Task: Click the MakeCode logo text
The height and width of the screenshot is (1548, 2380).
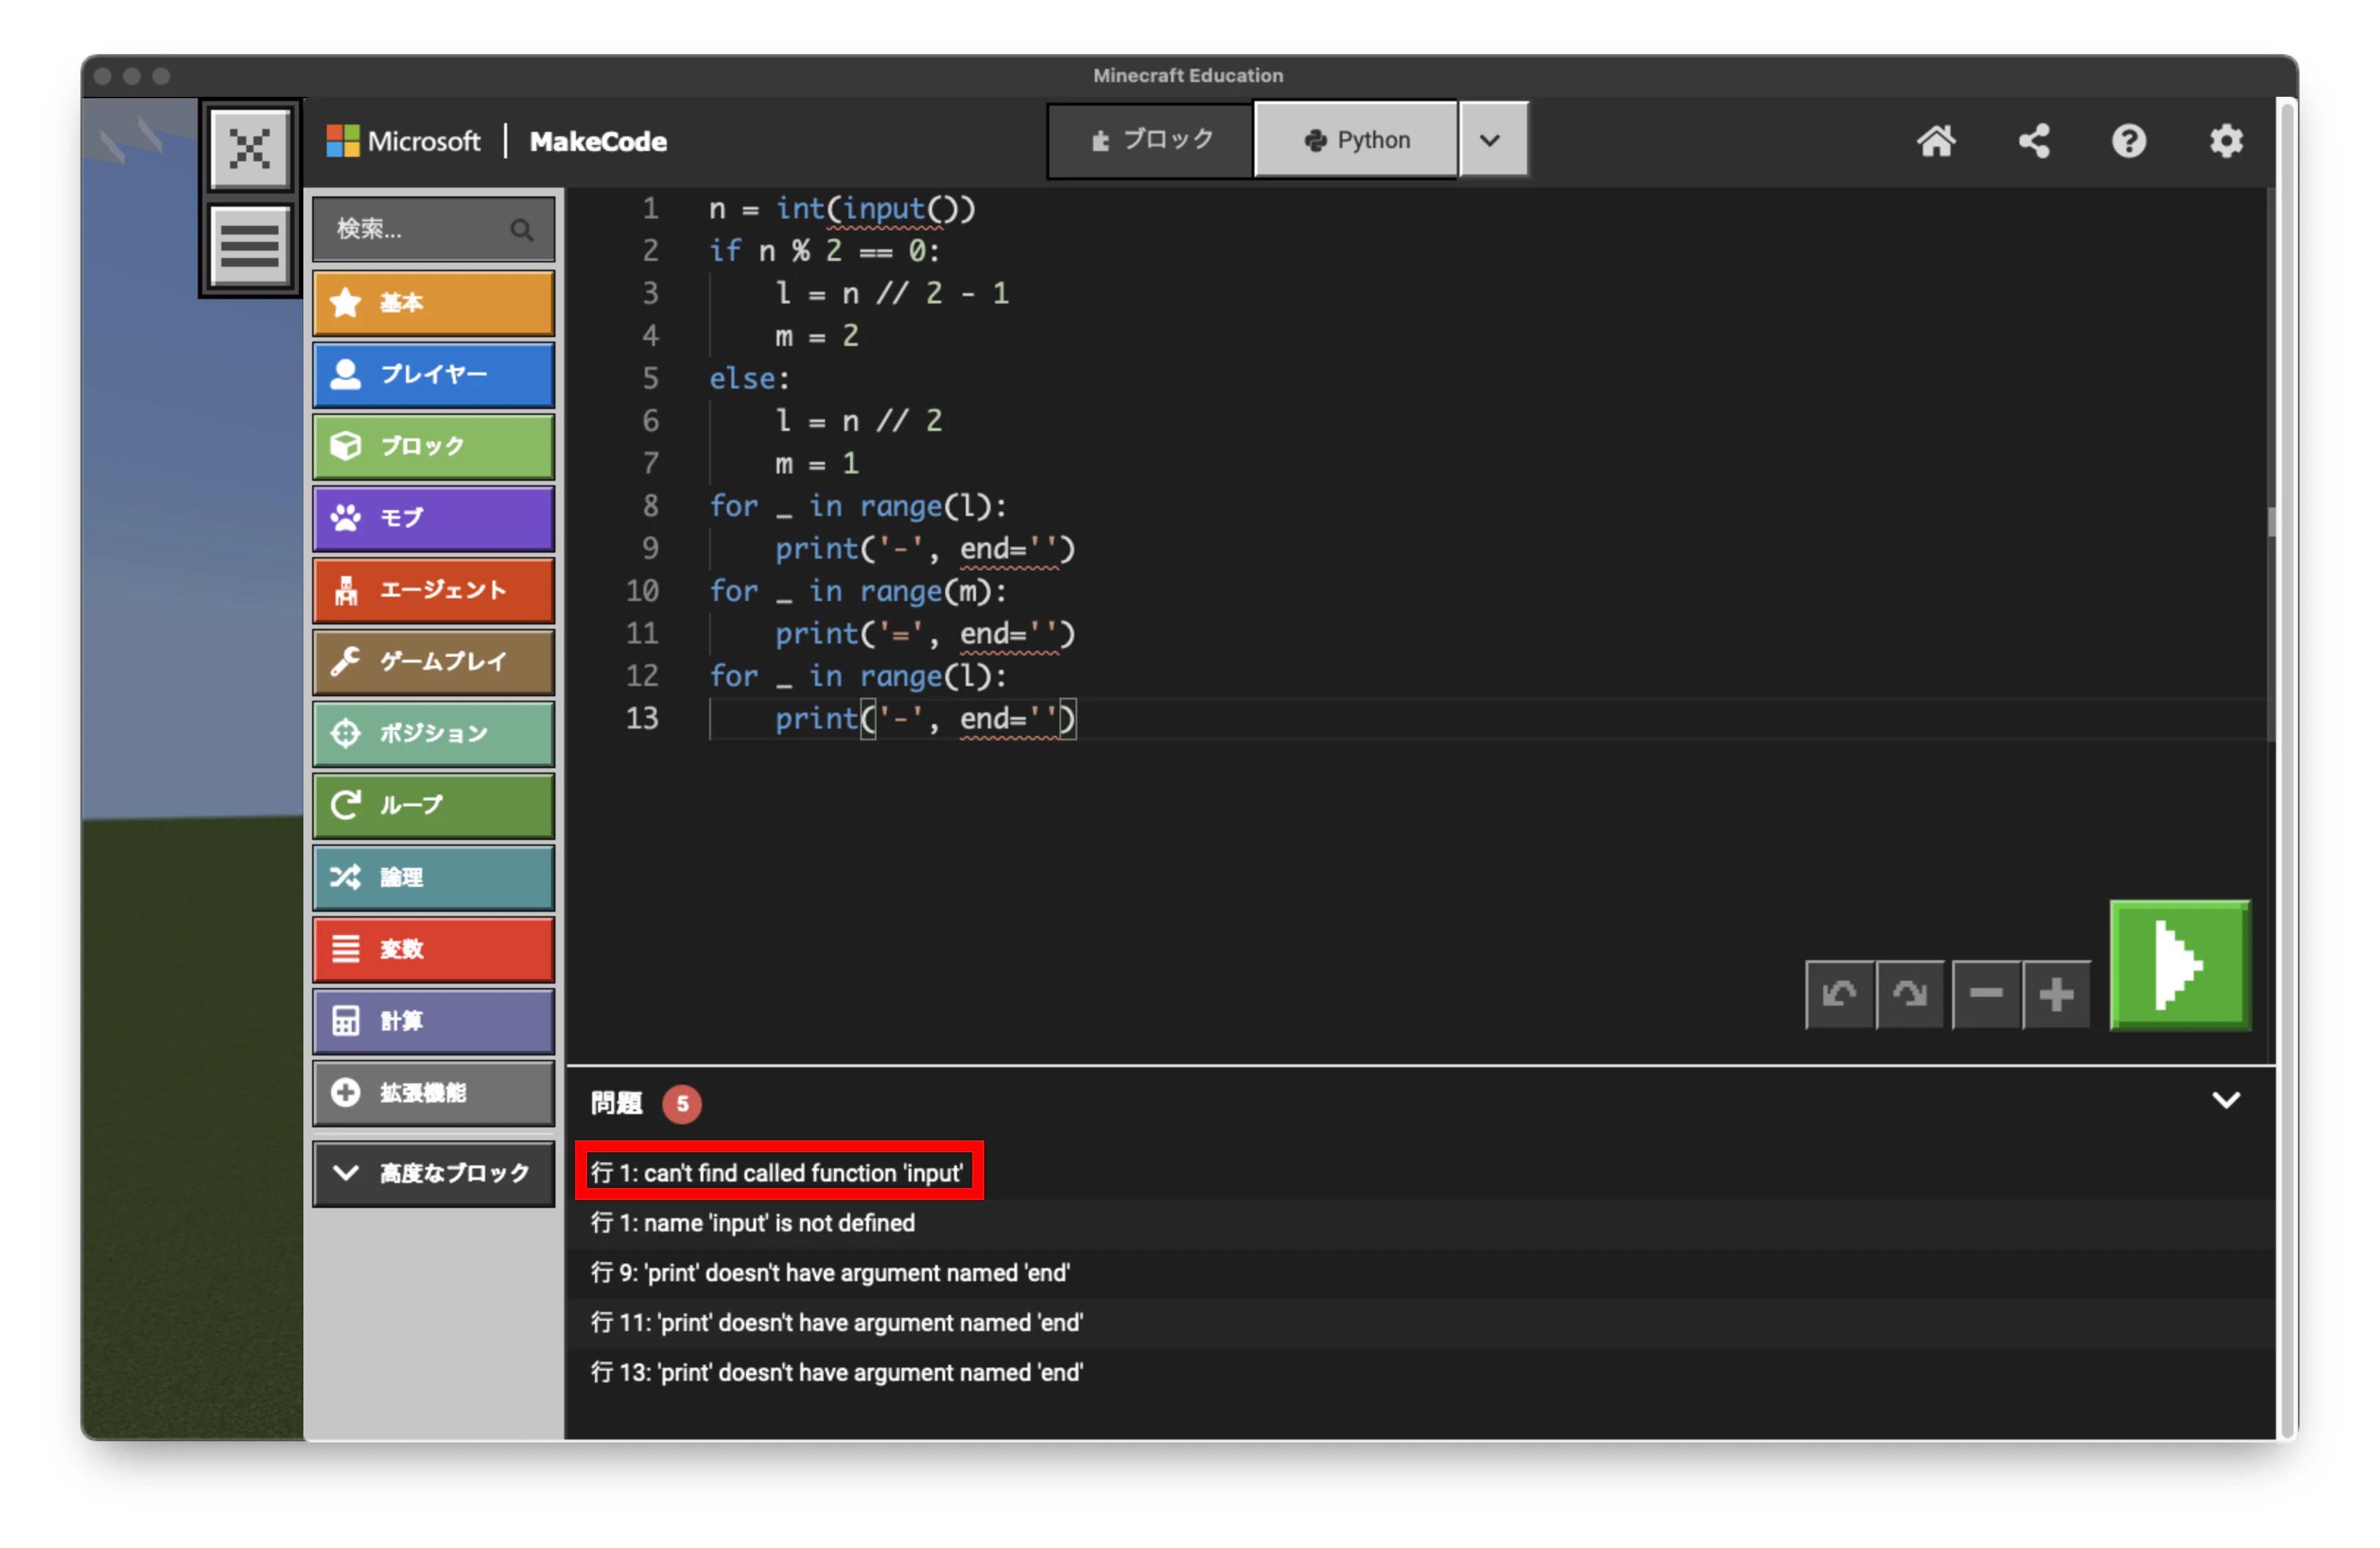Action: tap(598, 142)
